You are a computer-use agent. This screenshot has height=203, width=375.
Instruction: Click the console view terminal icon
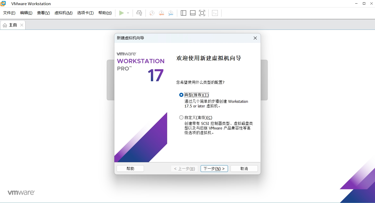click(x=215, y=13)
